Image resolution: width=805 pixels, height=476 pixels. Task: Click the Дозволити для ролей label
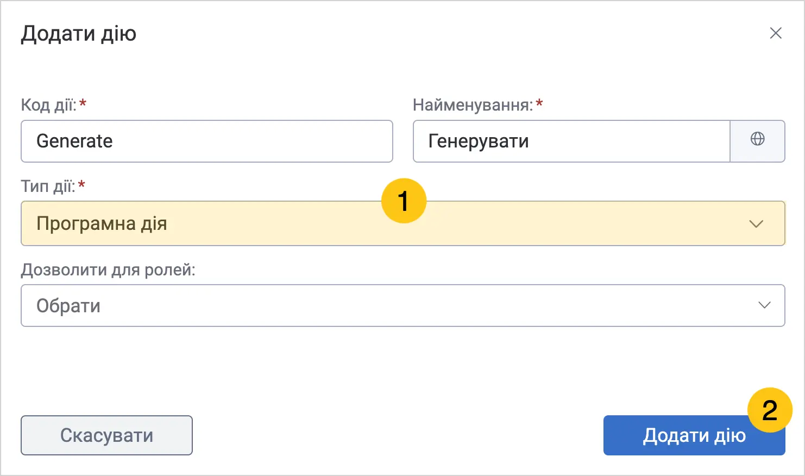click(x=108, y=269)
